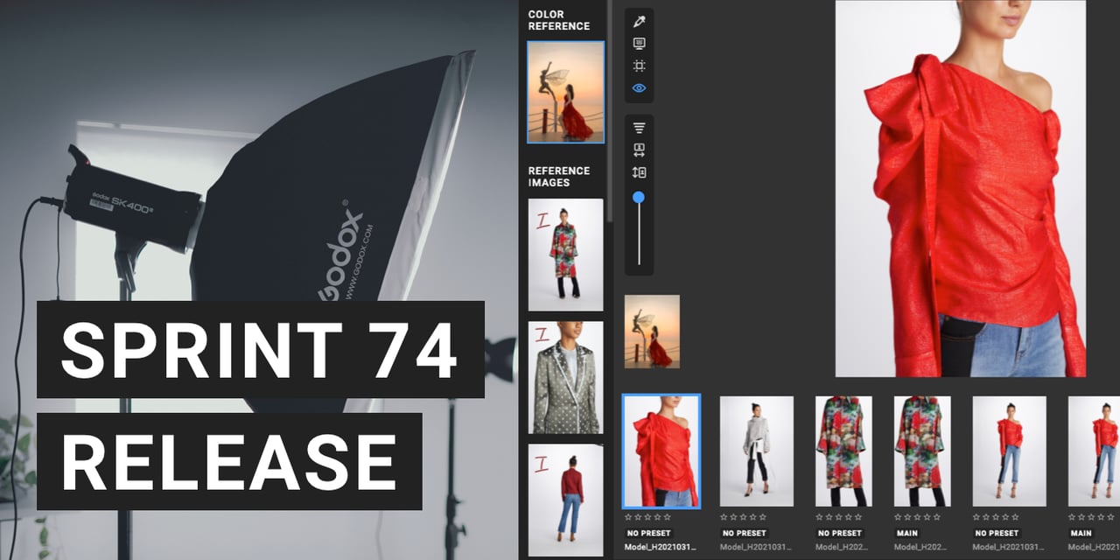Click small sunset thumbnail beside main preview
This screenshot has width=1120, height=560.
652,331
